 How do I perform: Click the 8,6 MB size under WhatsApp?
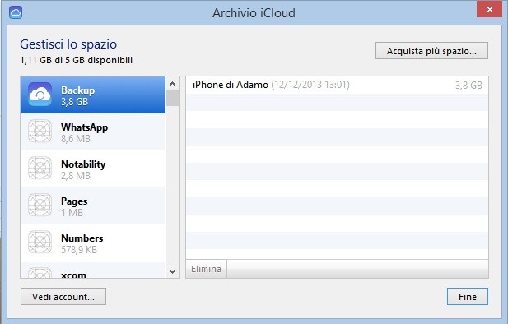click(x=76, y=139)
